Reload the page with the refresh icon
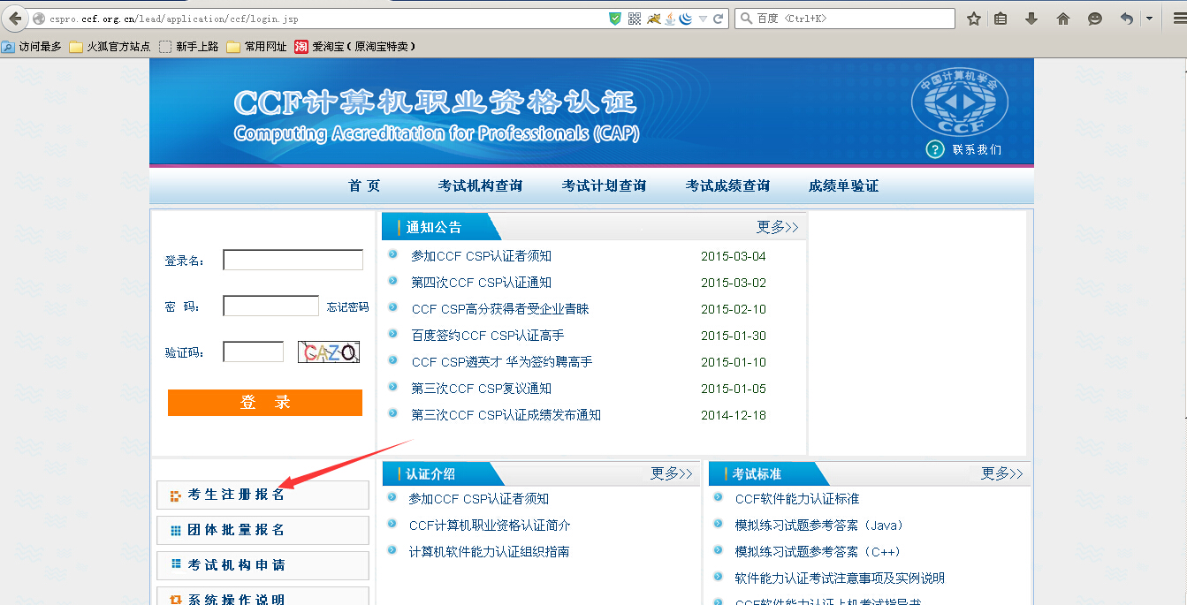 click(x=719, y=19)
